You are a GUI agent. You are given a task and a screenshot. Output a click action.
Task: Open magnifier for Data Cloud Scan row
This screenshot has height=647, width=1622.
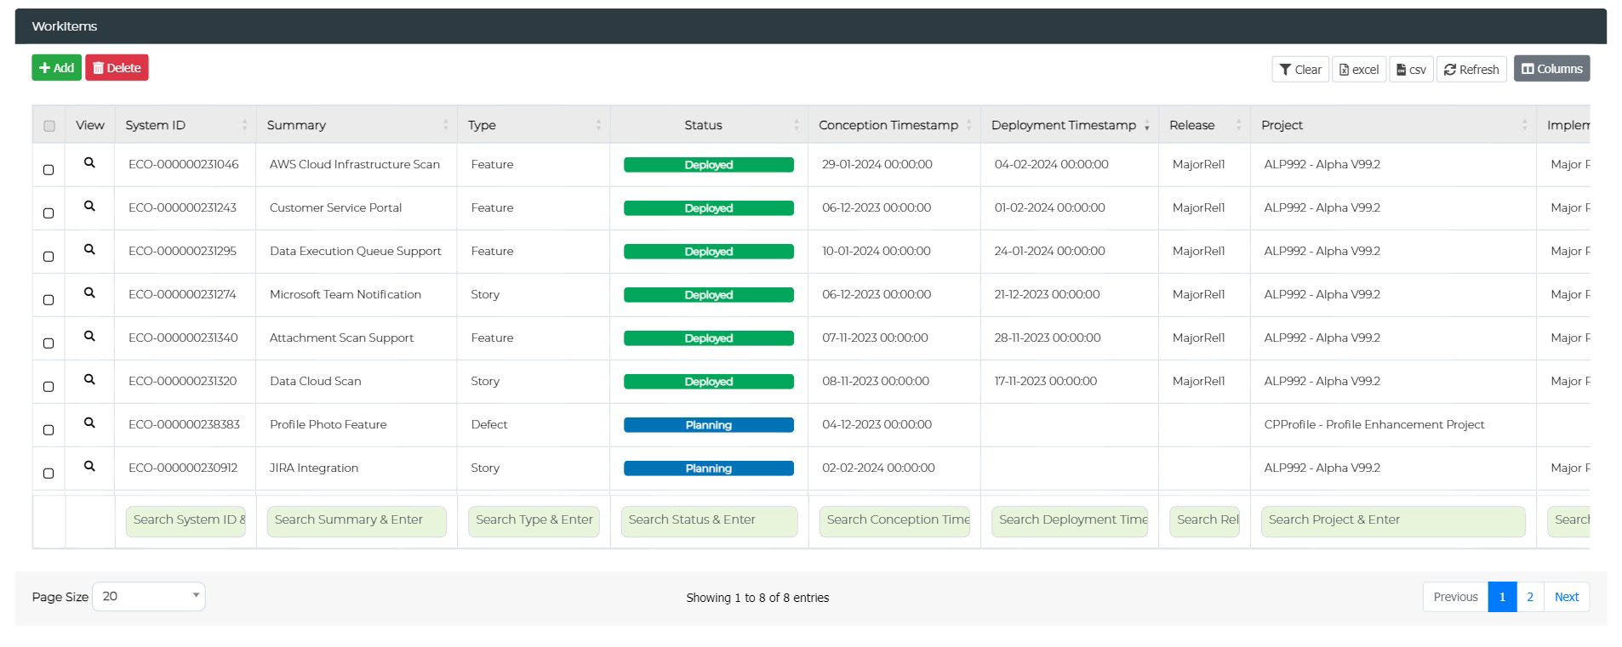(89, 379)
